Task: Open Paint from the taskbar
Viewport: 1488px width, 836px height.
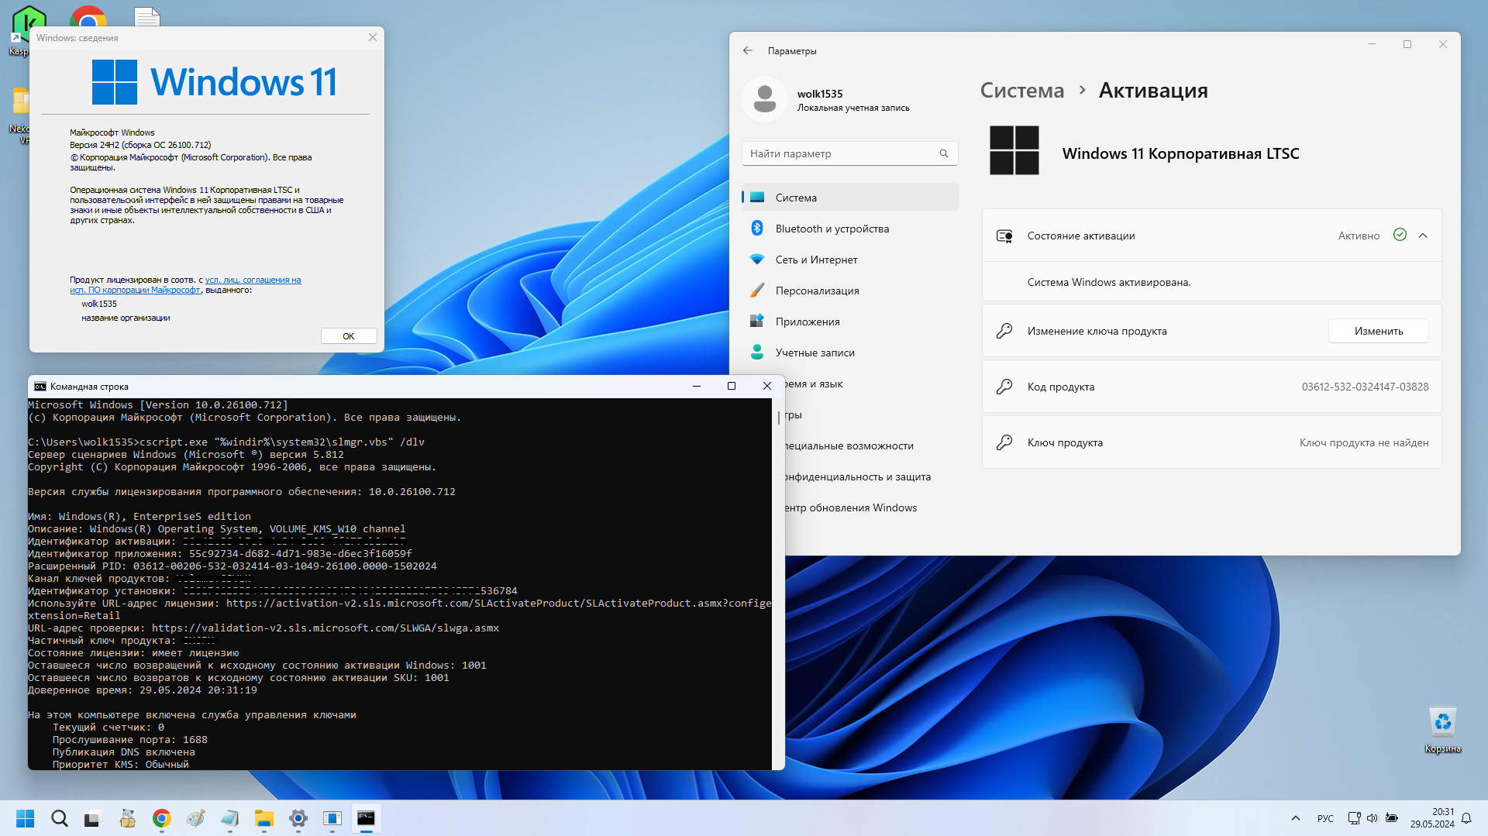Action: (195, 818)
